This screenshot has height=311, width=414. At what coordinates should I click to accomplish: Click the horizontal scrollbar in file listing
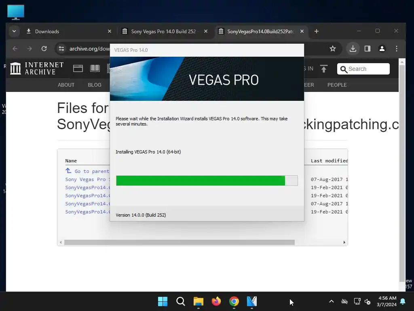(179, 242)
